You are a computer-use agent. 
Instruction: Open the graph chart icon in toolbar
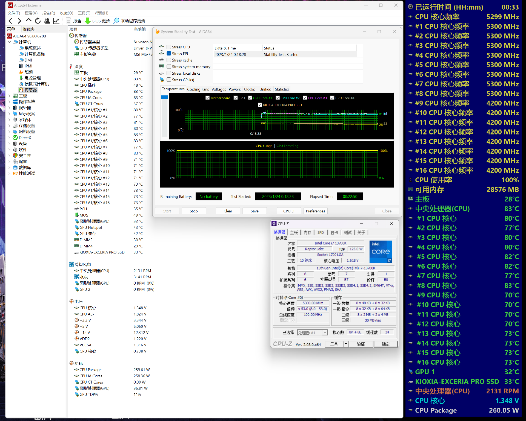56,21
